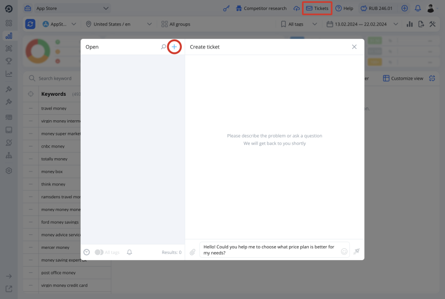Open the United States / en dropdown
The height and width of the screenshot is (299, 445).
118,24
